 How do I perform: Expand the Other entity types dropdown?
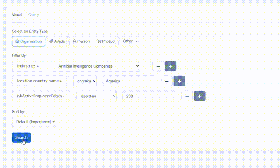[130, 41]
